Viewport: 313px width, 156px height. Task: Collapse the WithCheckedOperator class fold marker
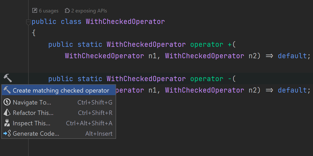point(28,23)
